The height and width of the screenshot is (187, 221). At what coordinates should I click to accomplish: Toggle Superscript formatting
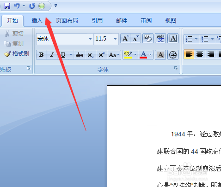pos(102,55)
